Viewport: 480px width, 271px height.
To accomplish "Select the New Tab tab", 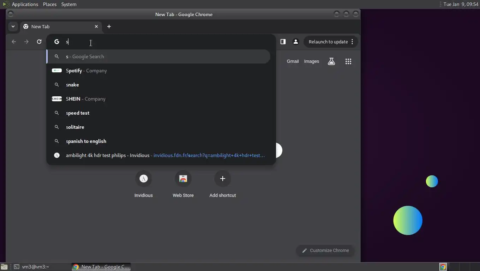I will [x=61, y=26].
